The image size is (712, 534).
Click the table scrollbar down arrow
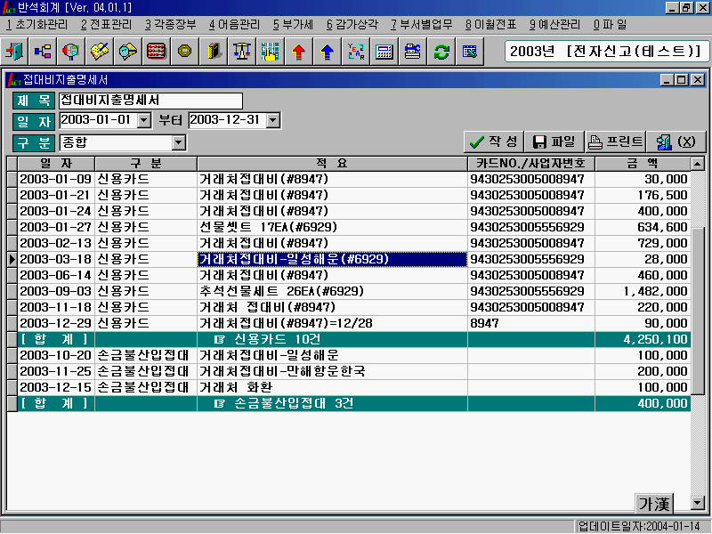point(697,502)
